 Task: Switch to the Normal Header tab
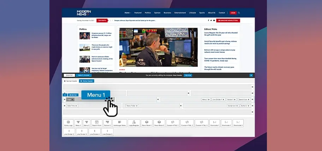(x=71, y=81)
